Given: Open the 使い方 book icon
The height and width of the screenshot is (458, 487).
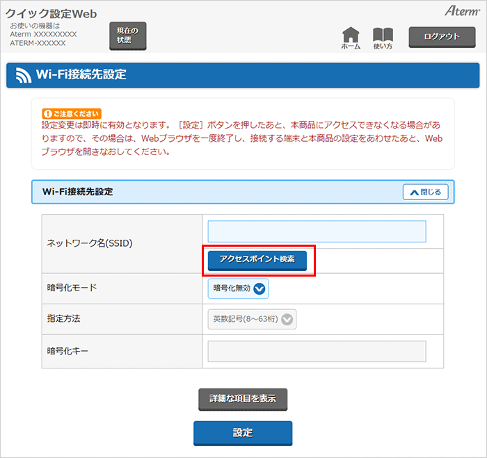Looking at the screenshot, I should (x=383, y=38).
